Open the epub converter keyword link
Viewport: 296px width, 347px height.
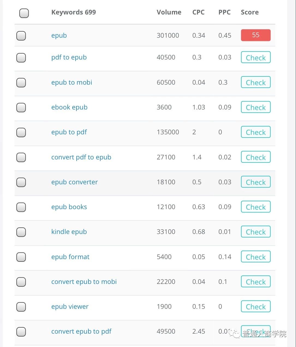tap(74, 182)
